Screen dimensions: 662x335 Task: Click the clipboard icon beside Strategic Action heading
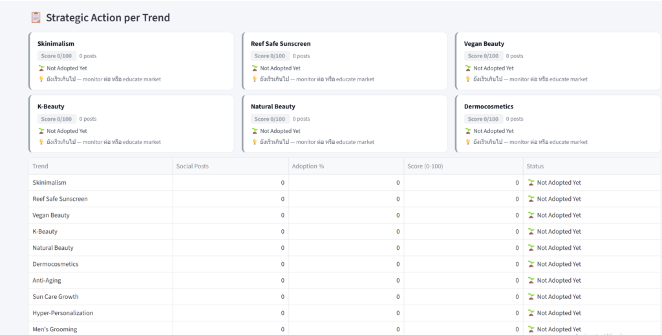pos(36,17)
